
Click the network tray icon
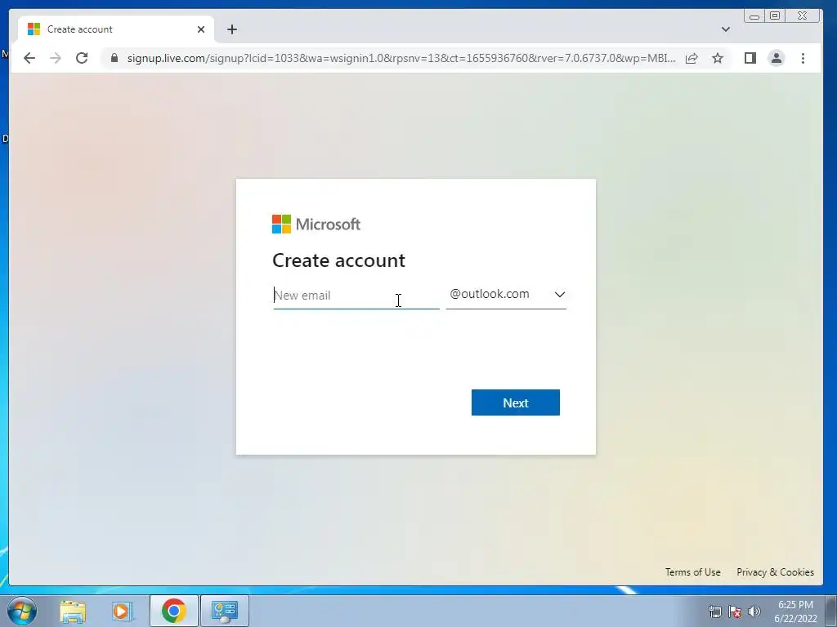(714, 611)
